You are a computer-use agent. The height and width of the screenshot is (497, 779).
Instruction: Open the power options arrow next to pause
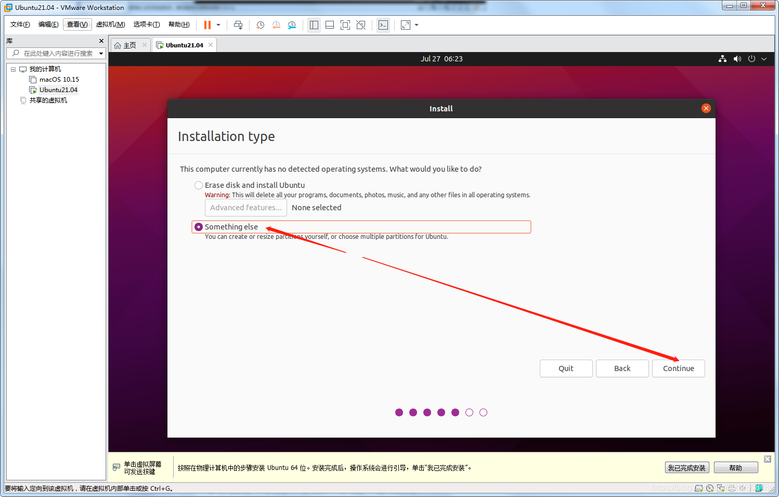[x=218, y=25]
